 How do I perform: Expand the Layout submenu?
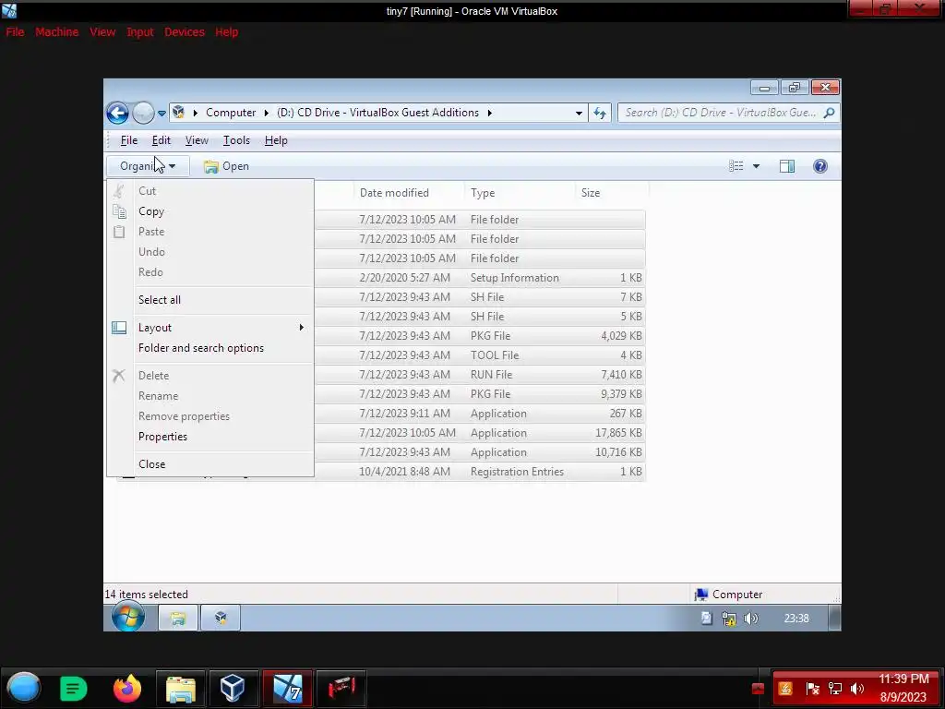[210, 328]
